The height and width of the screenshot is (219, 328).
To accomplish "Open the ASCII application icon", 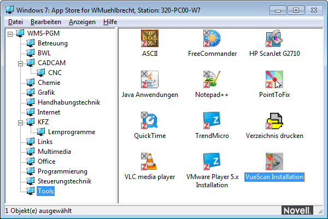I will (150, 38).
